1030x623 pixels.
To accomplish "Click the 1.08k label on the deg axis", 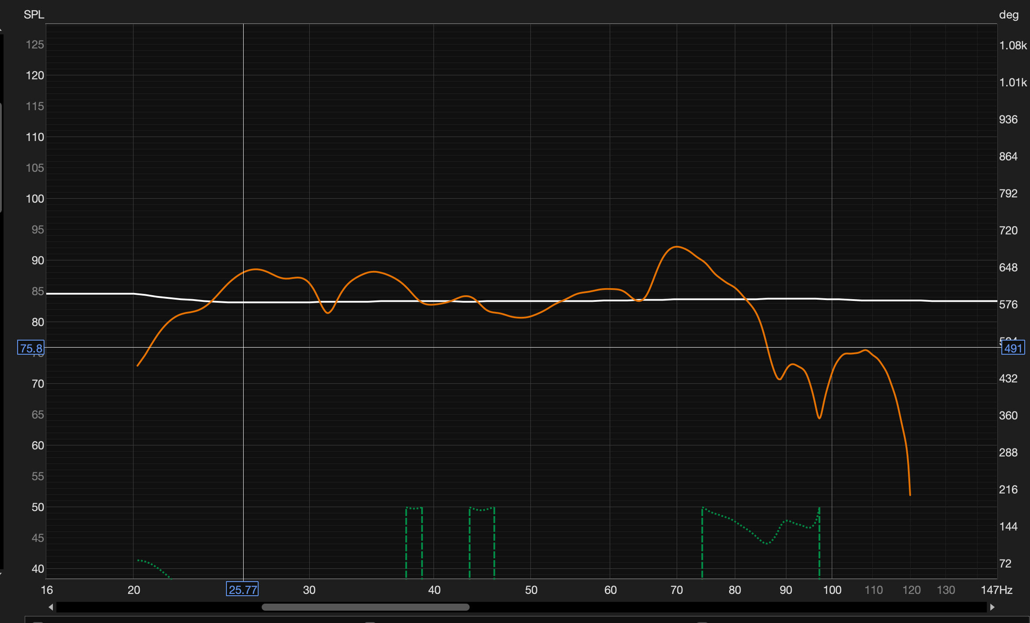I will [1012, 45].
